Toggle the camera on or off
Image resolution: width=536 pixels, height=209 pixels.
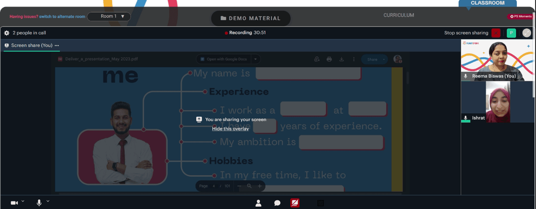(x=14, y=203)
